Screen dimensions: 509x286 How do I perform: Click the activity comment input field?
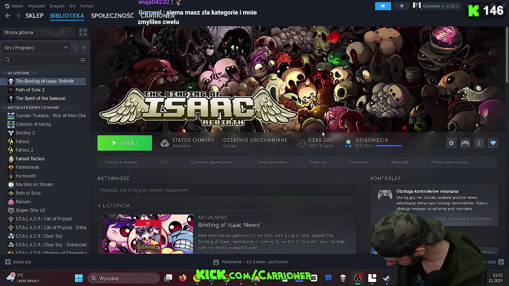(x=227, y=190)
